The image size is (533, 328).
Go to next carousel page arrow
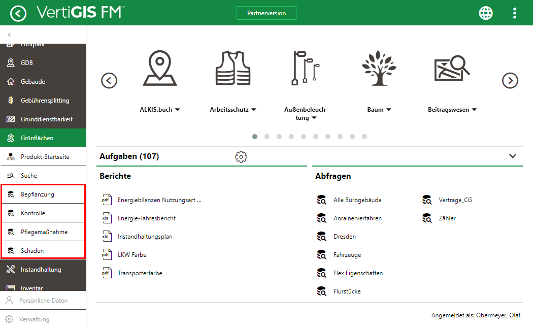(x=510, y=80)
